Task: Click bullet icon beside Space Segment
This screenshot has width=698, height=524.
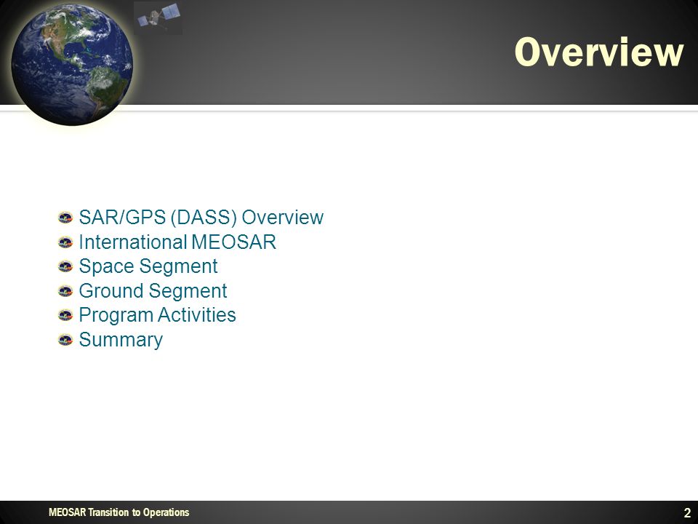Action: [65, 266]
